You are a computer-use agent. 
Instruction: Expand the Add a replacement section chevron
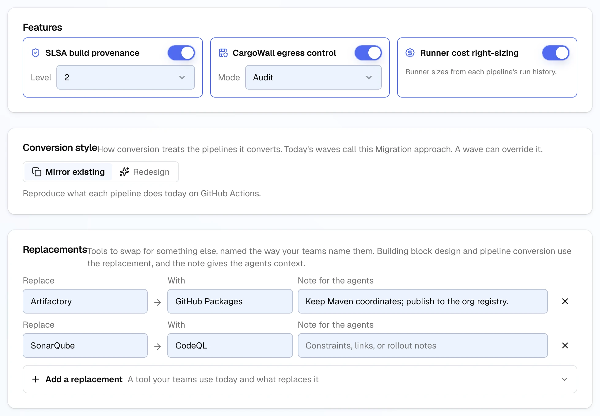coord(564,379)
